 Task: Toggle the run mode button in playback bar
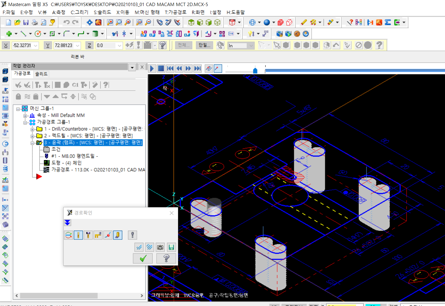click(218, 69)
